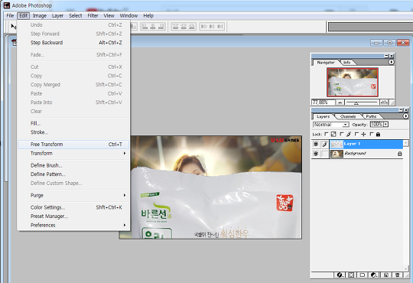Choose Step Backward in the Edit menu

(x=73, y=43)
